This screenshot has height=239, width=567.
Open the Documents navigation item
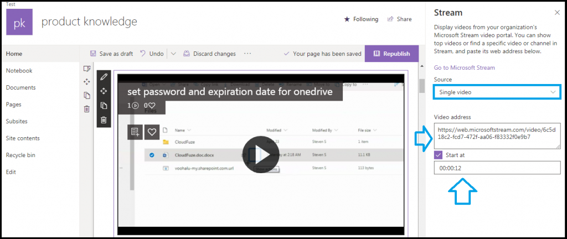(20, 87)
